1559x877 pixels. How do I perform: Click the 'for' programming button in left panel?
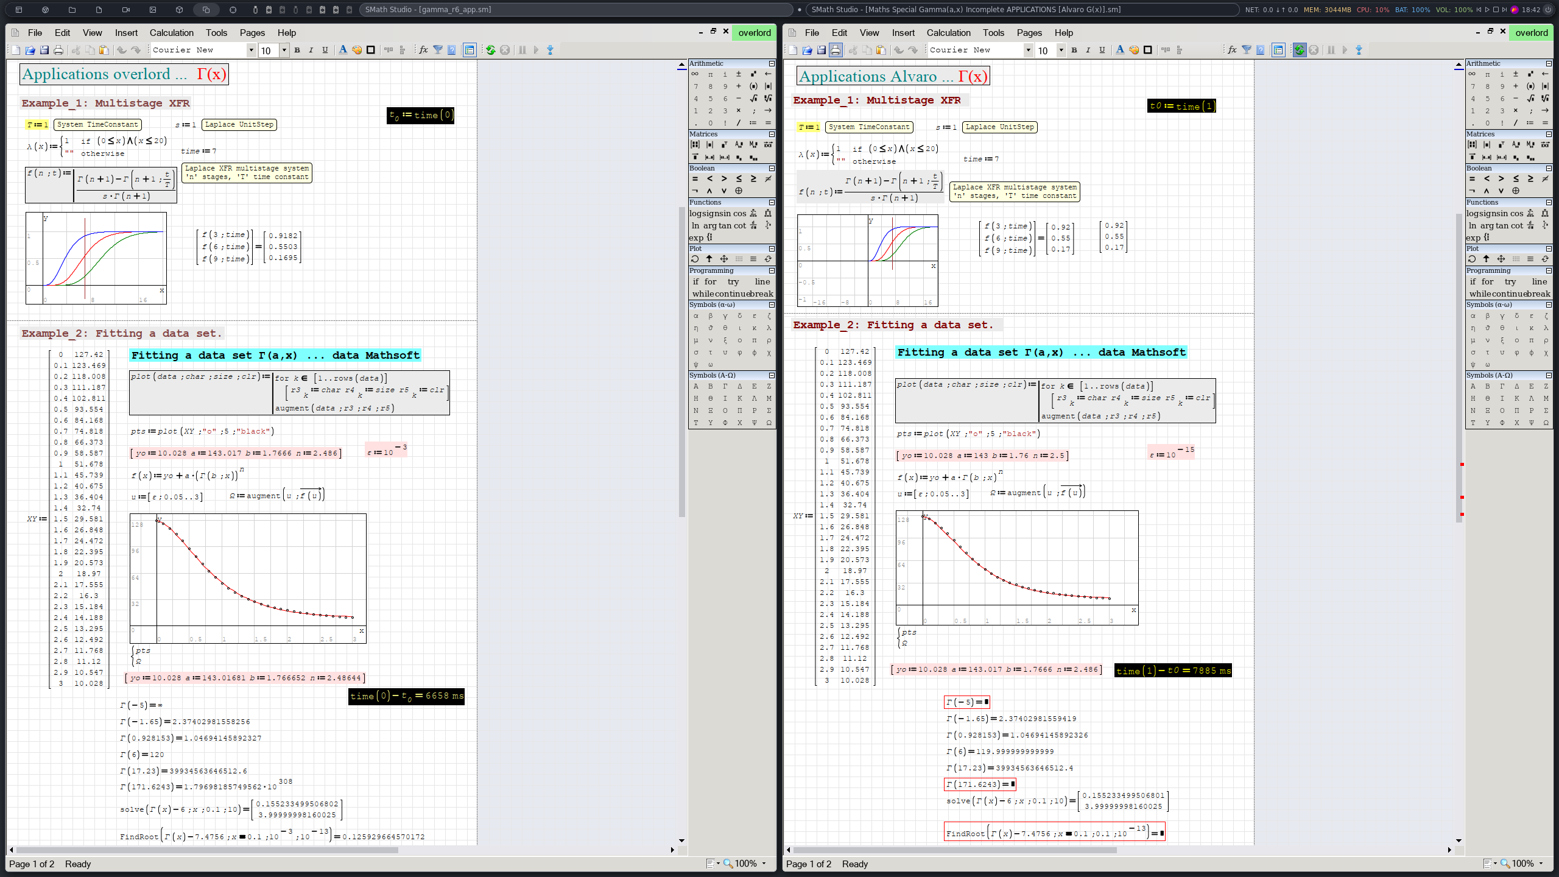point(710,281)
